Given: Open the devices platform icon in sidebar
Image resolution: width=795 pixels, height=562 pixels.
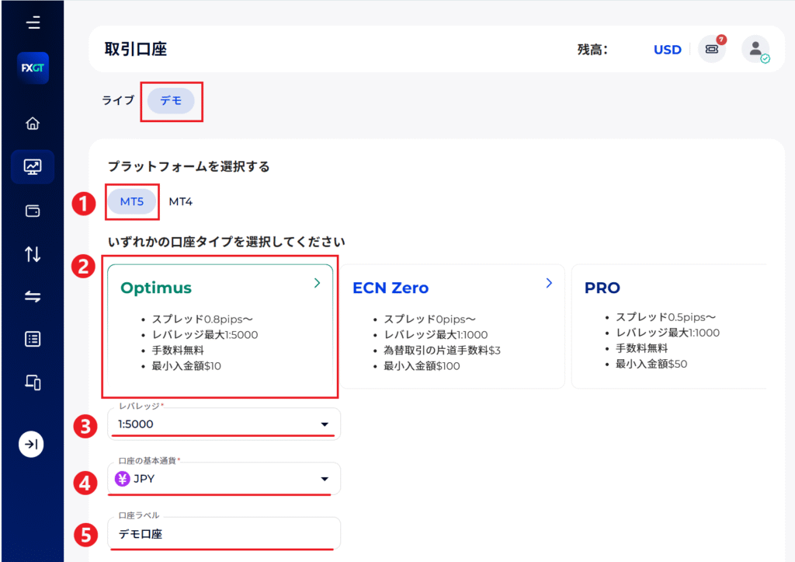Looking at the screenshot, I should (x=33, y=382).
